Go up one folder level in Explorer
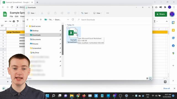 coord(41,20)
